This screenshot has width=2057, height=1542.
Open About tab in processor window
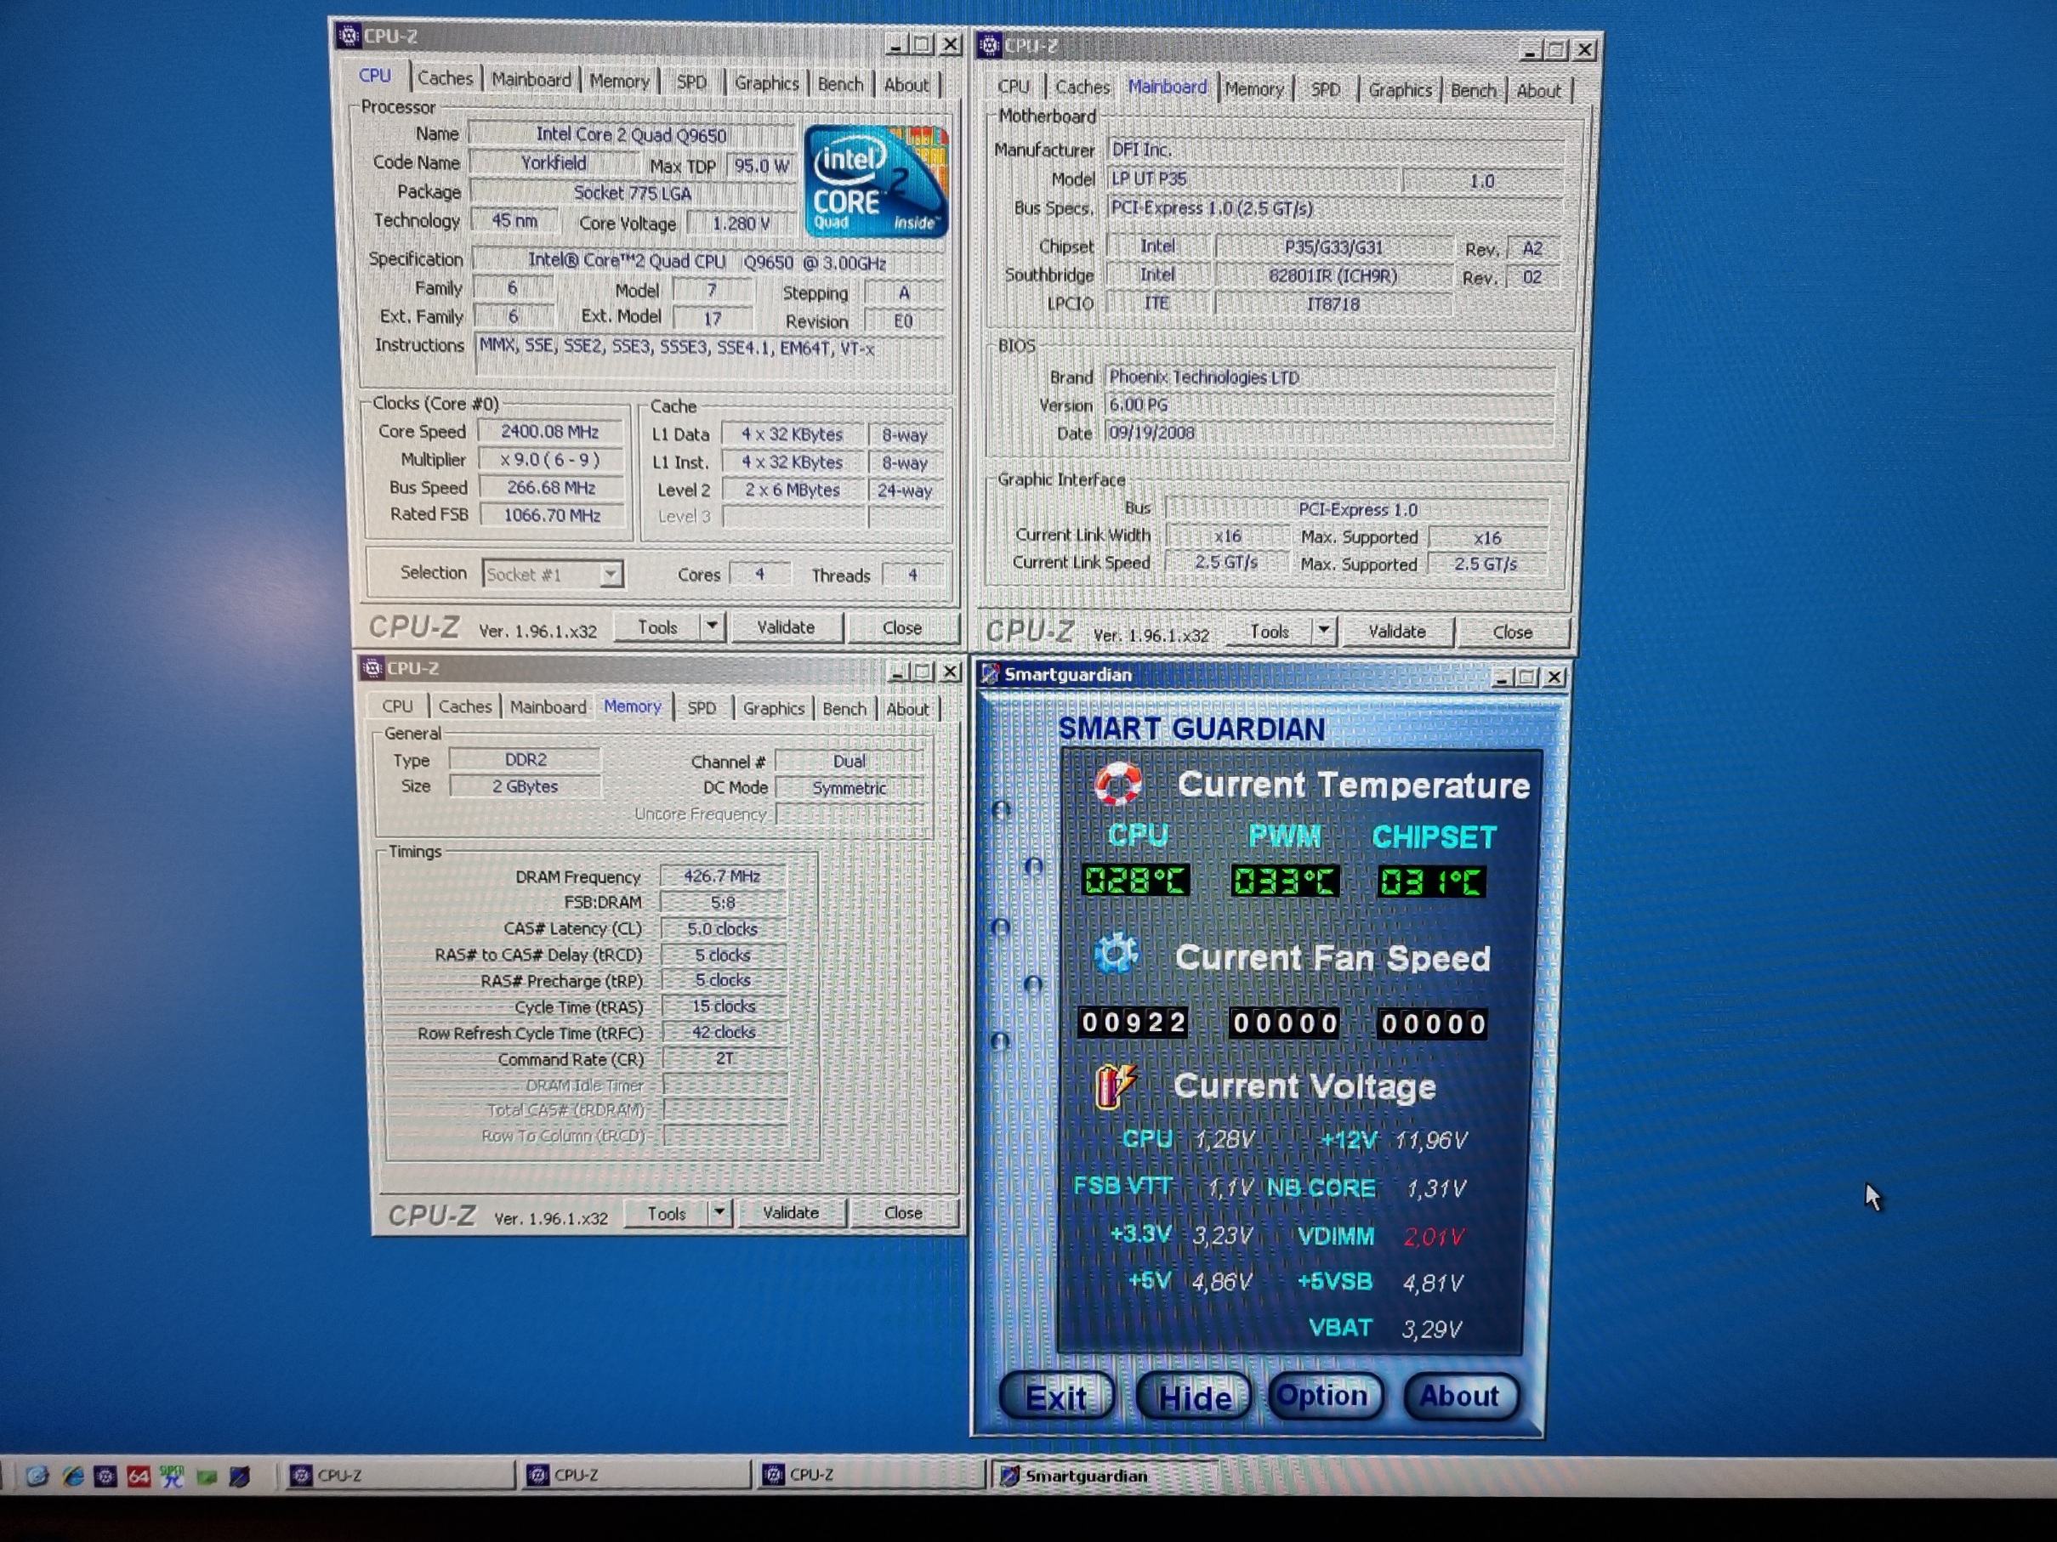point(906,85)
